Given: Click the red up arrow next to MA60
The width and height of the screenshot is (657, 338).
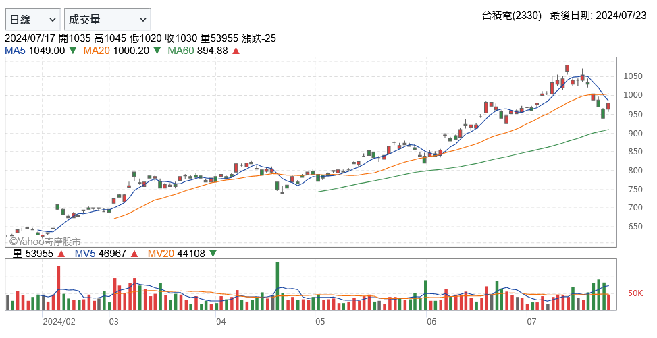Looking at the screenshot, I should coord(236,51).
